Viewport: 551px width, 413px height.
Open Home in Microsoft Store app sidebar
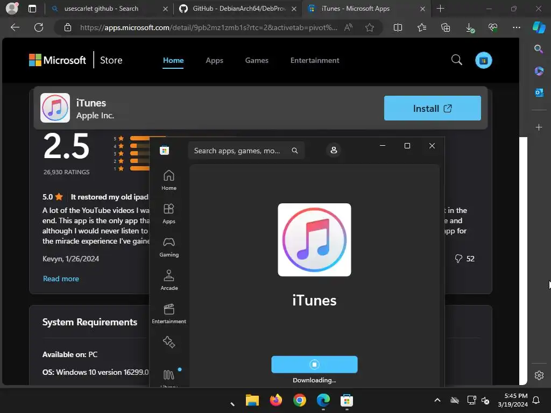[168, 180]
